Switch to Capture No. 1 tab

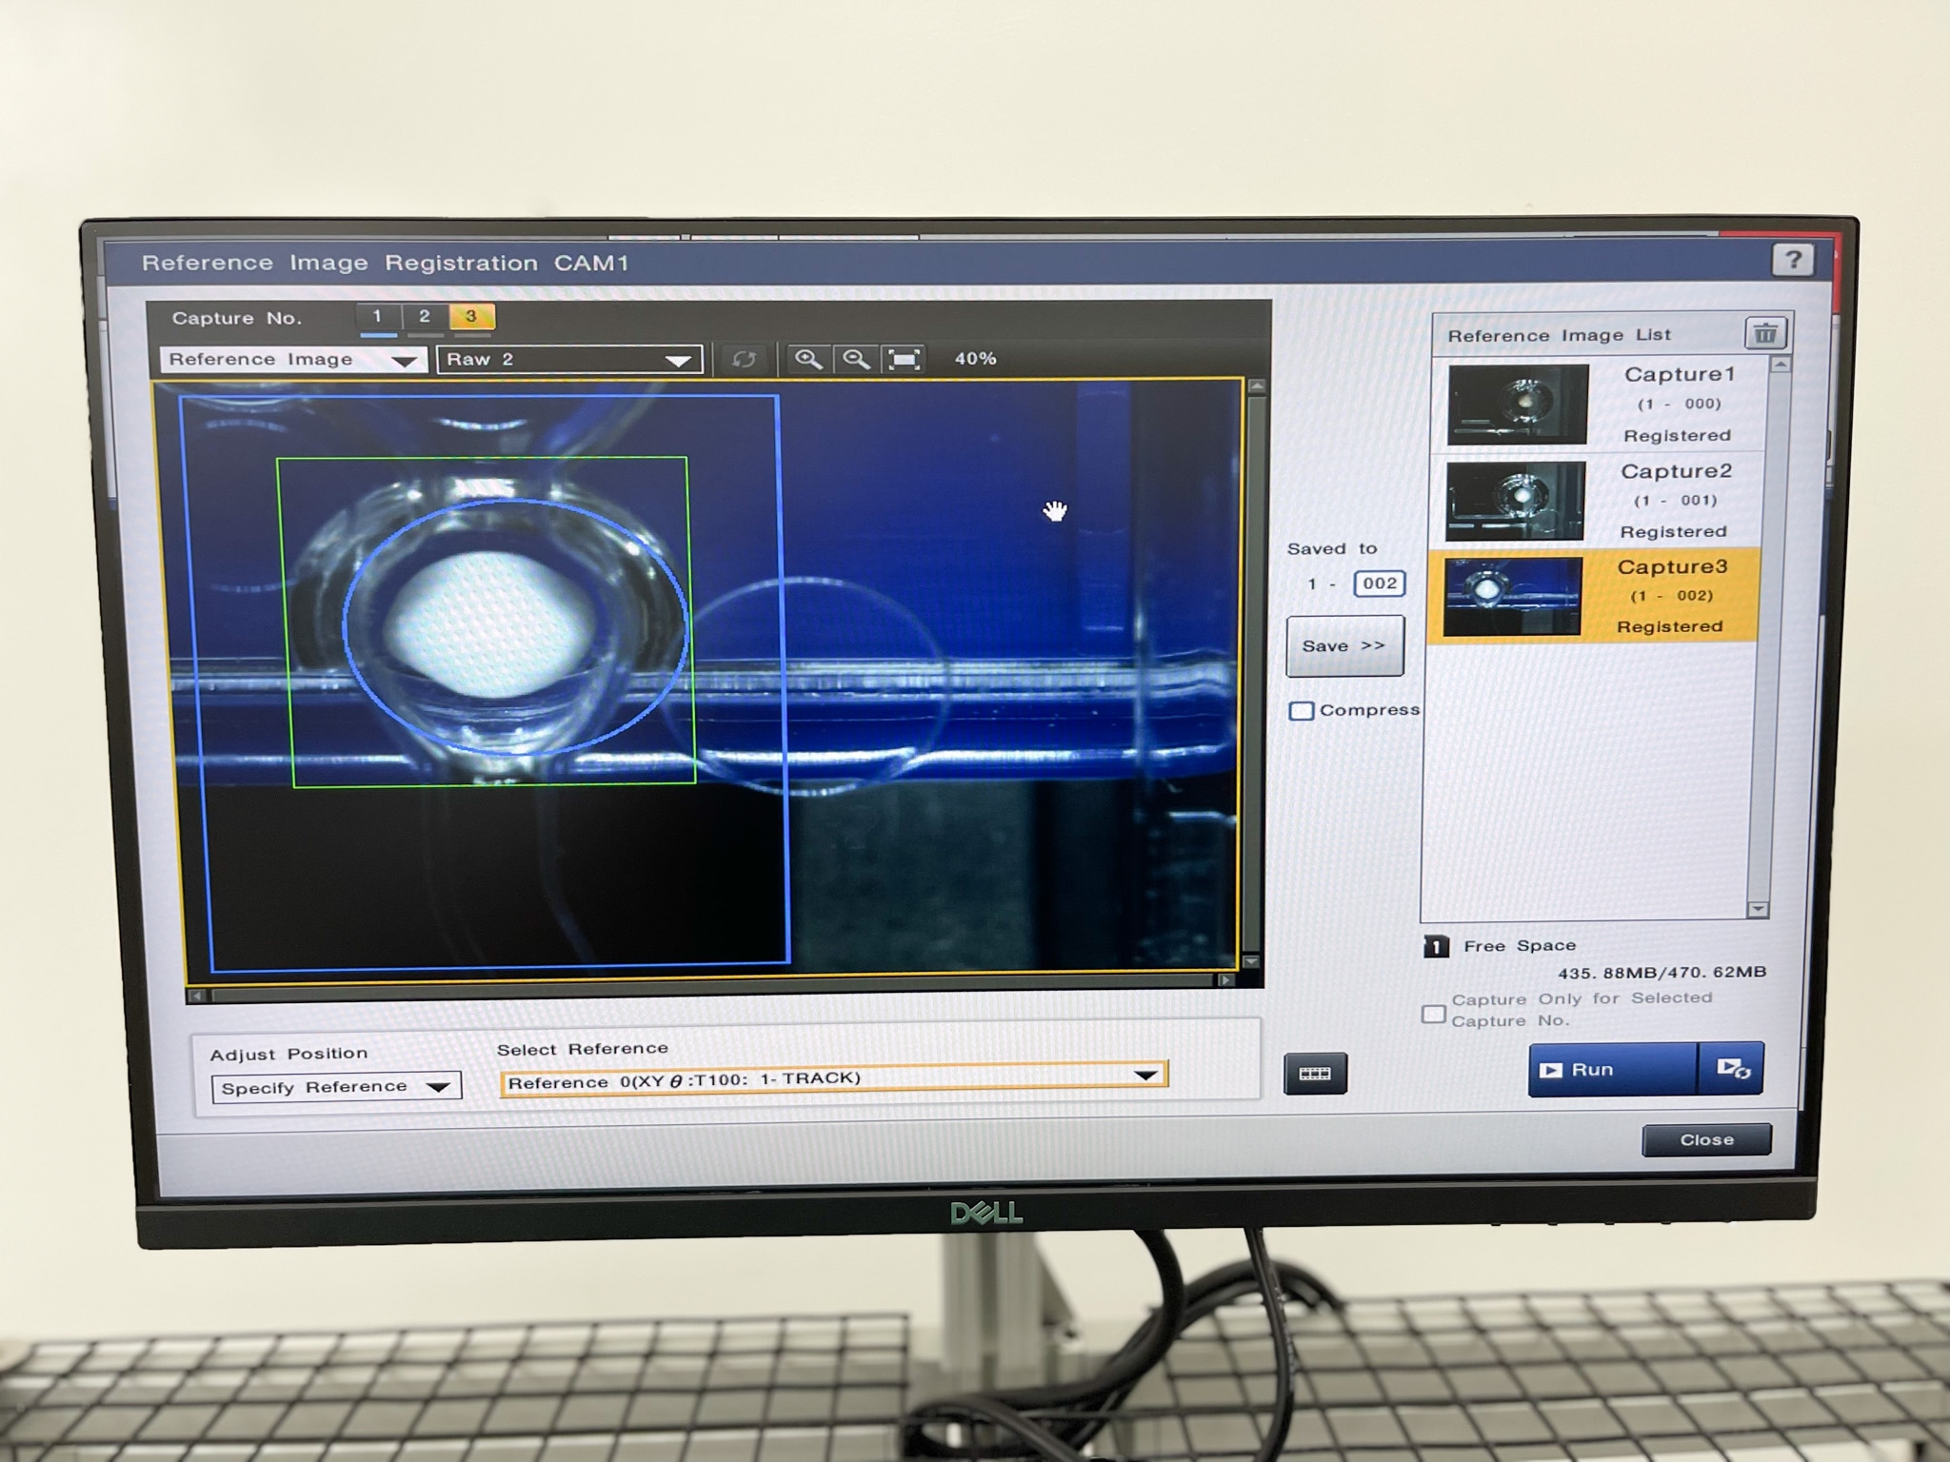pyautogui.click(x=377, y=317)
